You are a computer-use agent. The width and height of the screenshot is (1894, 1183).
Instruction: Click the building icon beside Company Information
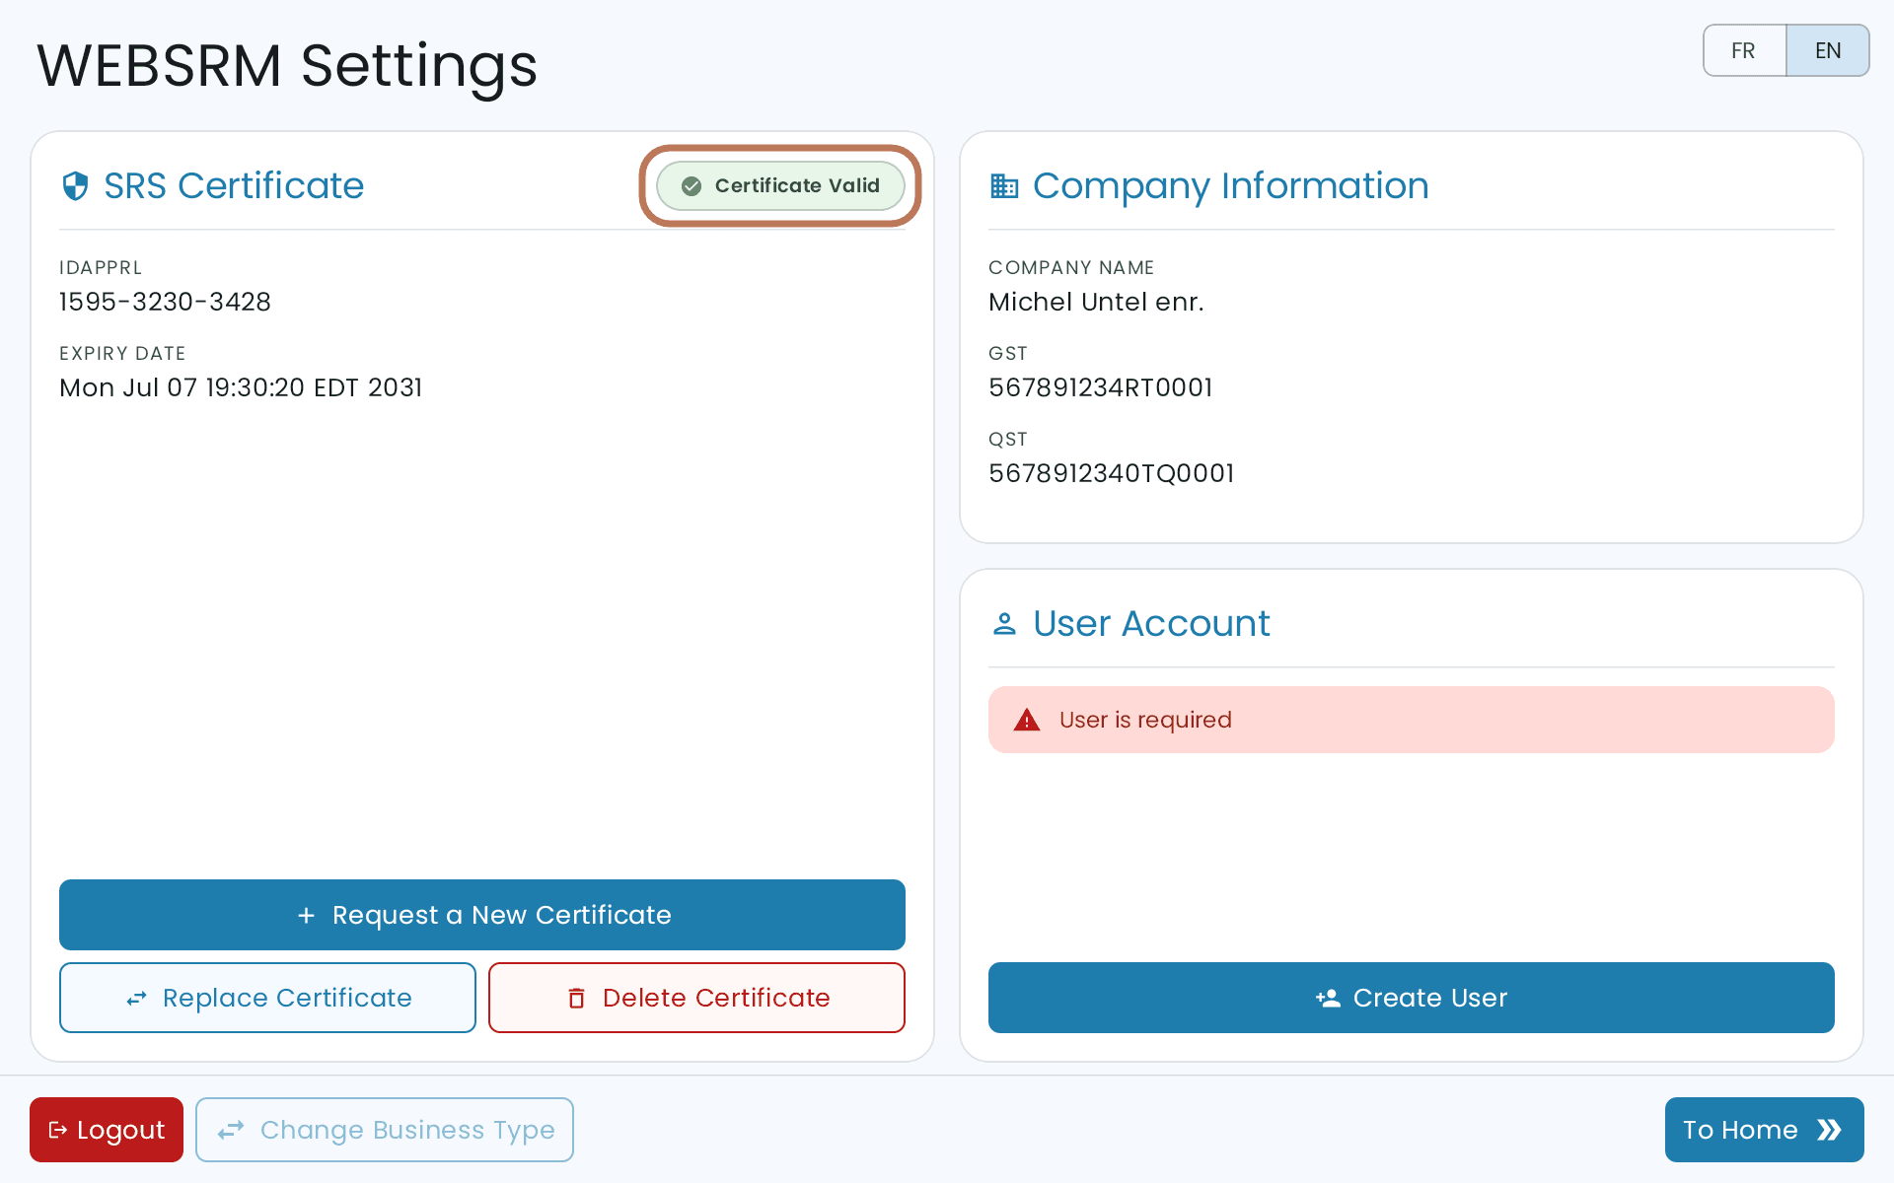point(1004,185)
